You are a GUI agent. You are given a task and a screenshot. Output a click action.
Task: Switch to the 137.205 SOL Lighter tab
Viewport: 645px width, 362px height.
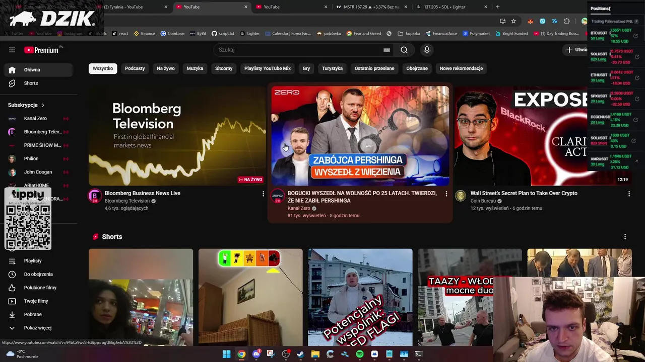tap(451, 7)
